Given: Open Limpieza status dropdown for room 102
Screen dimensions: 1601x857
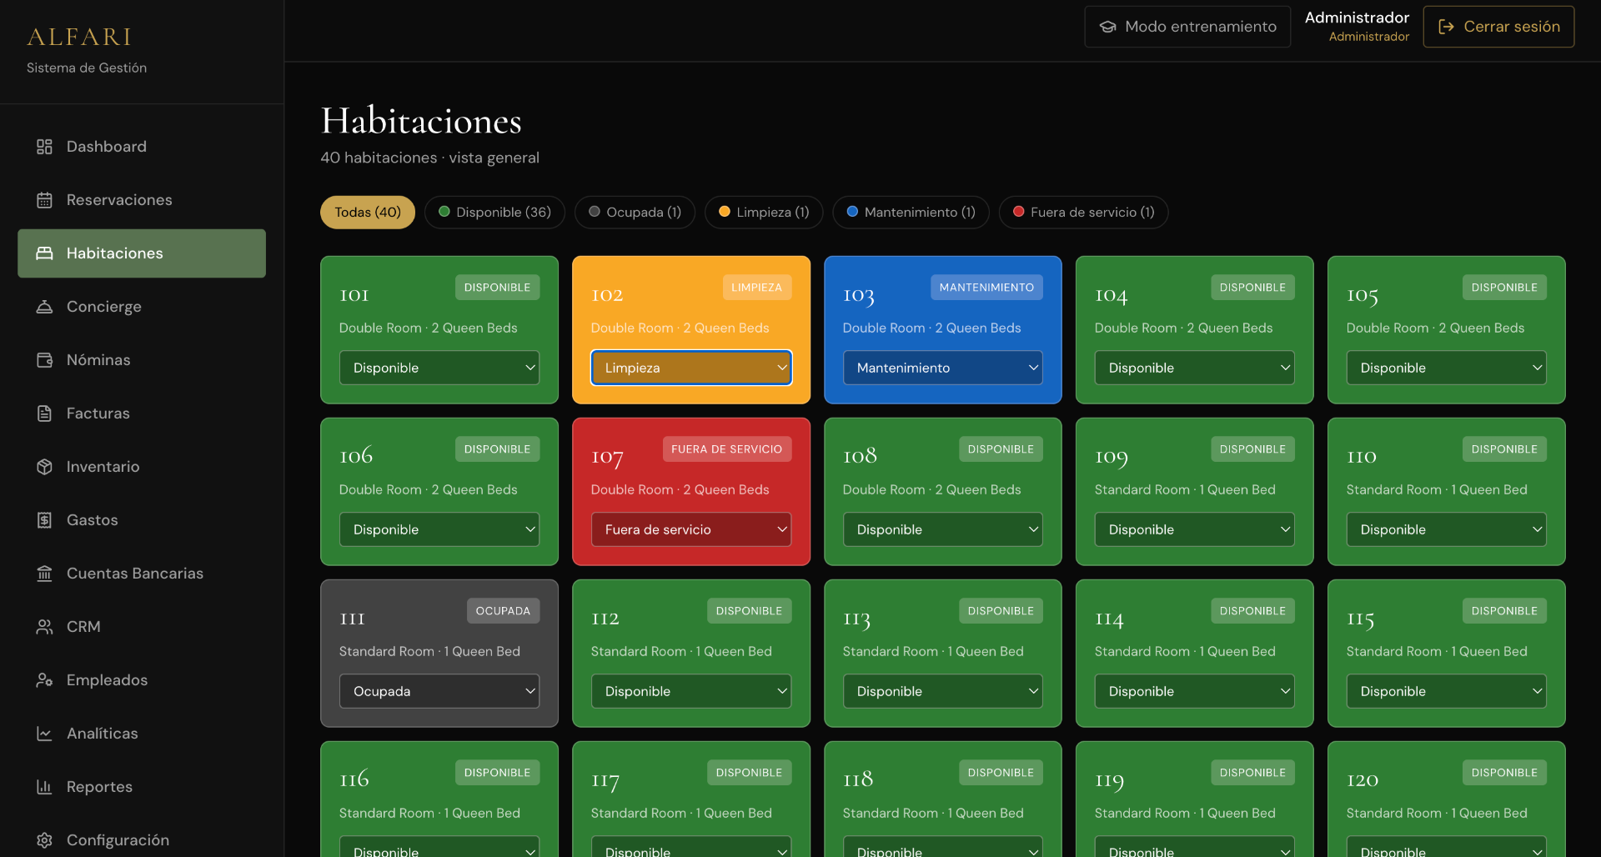Looking at the screenshot, I should pyautogui.click(x=691, y=368).
